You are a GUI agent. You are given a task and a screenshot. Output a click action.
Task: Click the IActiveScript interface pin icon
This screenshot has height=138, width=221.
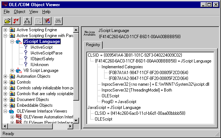(x=25, y=47)
